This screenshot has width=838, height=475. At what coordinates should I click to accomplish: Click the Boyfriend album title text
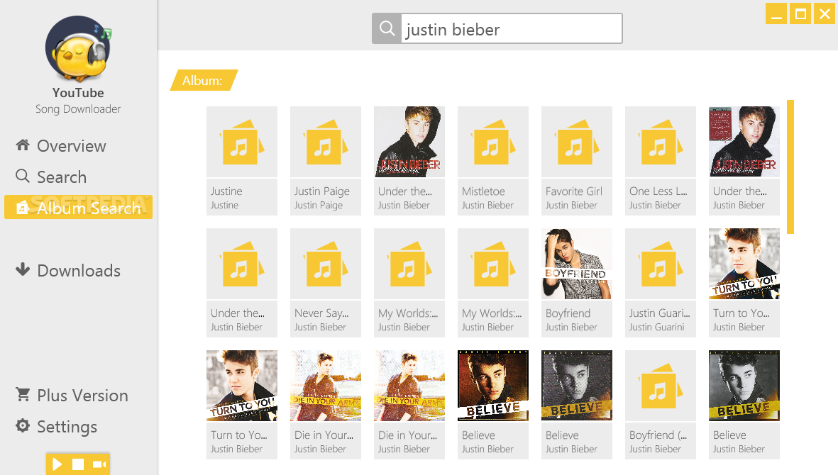pos(568,313)
